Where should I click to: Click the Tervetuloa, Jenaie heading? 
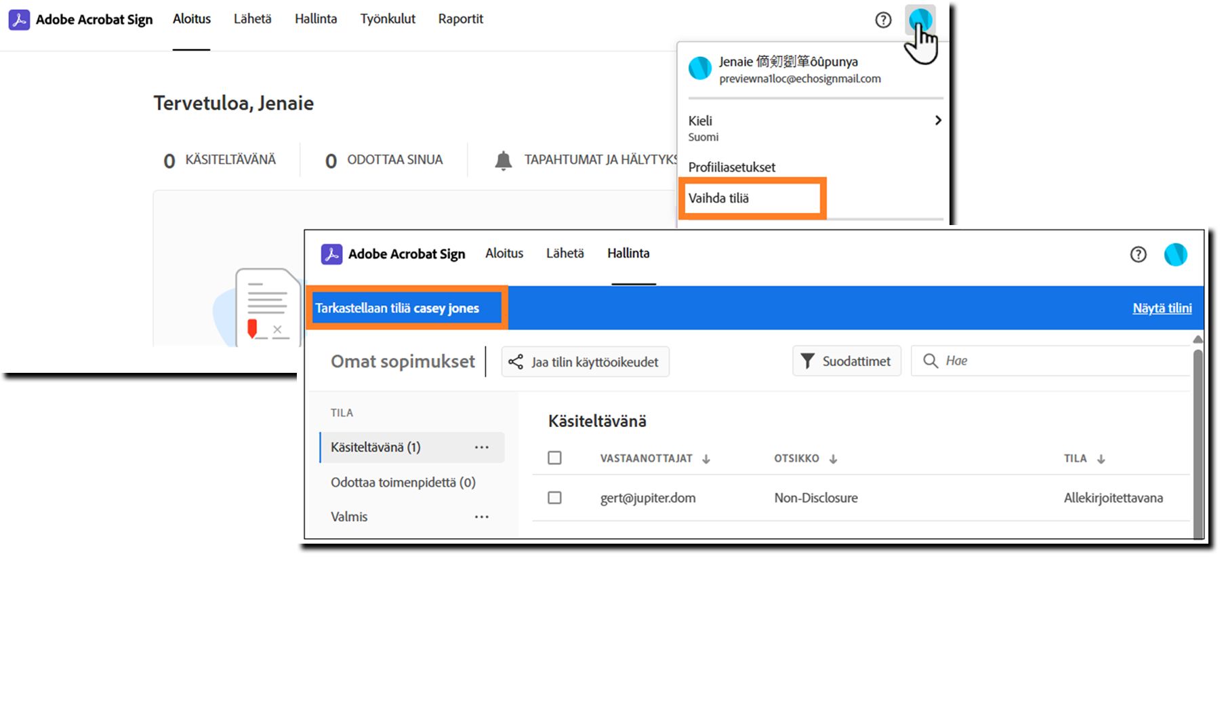pyautogui.click(x=234, y=103)
